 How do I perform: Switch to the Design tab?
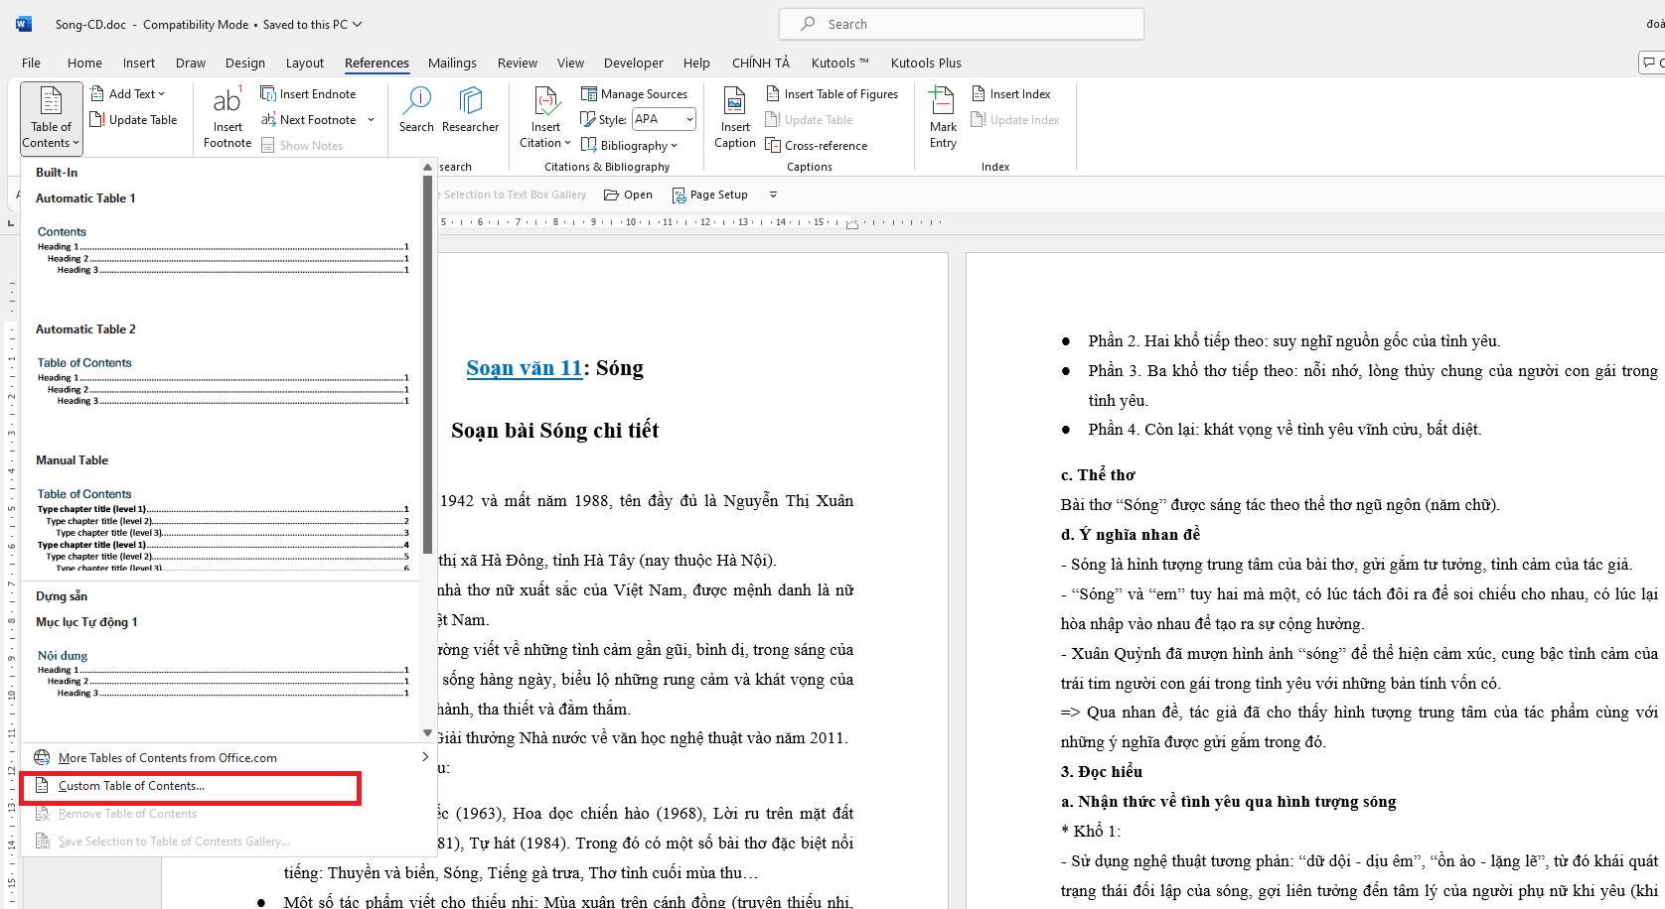(245, 63)
